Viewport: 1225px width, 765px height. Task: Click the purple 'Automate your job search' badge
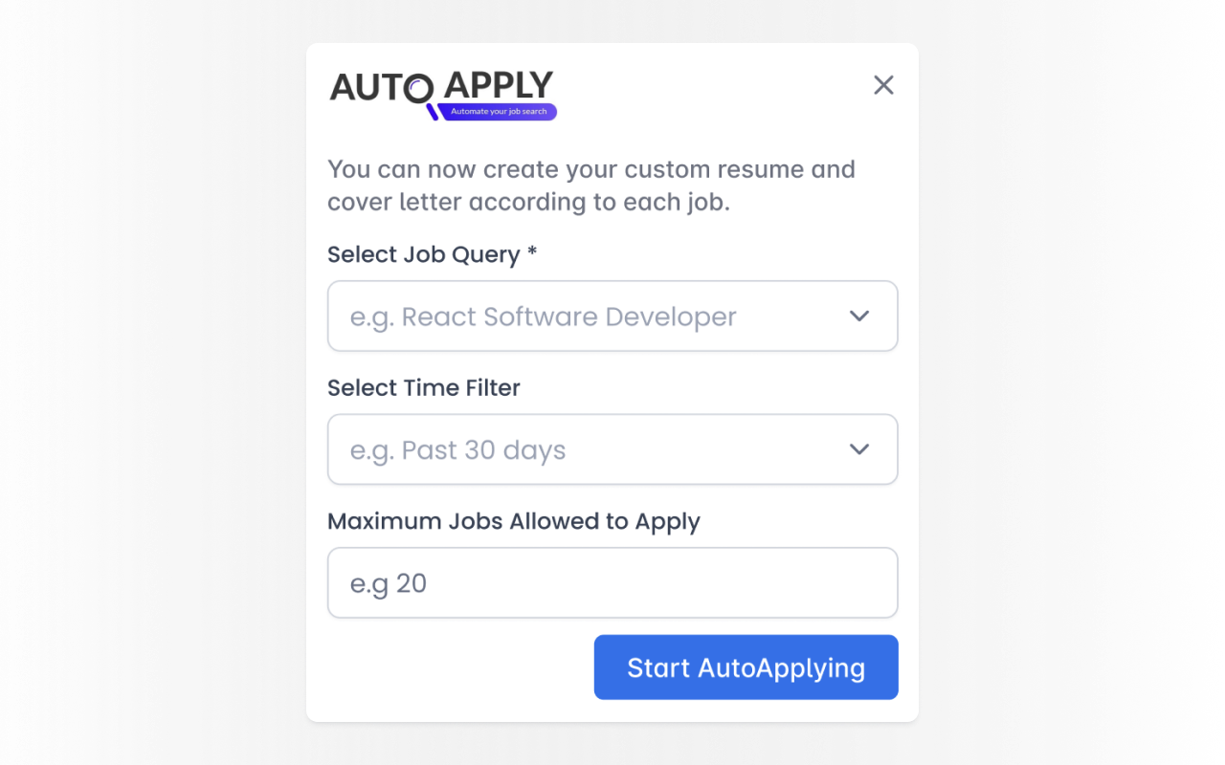coord(496,112)
